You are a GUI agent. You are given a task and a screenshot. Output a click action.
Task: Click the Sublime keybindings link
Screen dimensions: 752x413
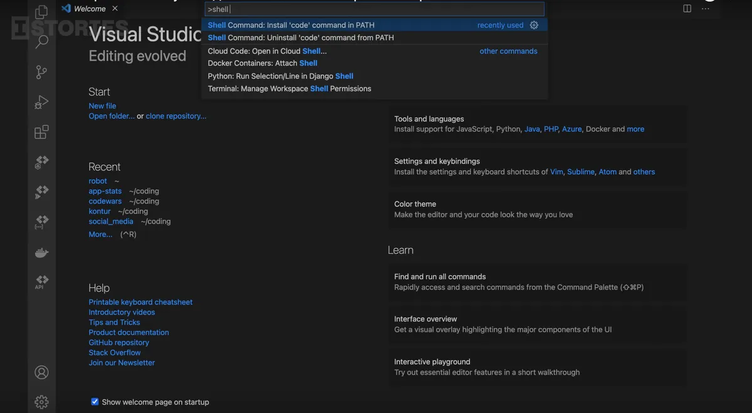pyautogui.click(x=581, y=172)
